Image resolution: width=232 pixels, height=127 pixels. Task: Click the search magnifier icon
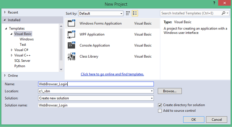pos(223,13)
